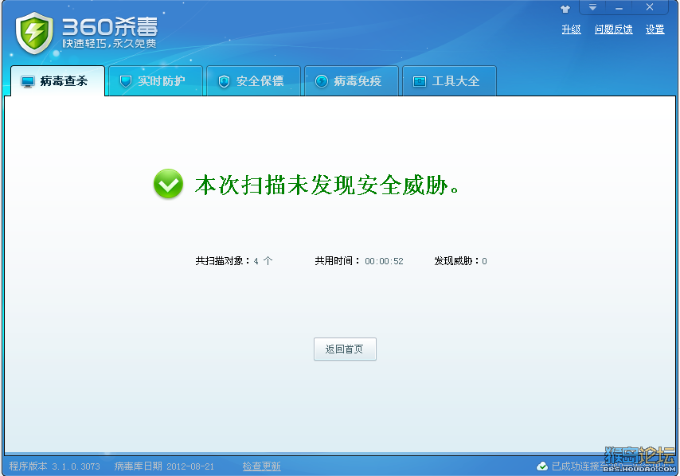Image resolution: width=680 pixels, height=476 pixels.
Task: Switch to the 工具大全 tab
Action: [x=450, y=81]
